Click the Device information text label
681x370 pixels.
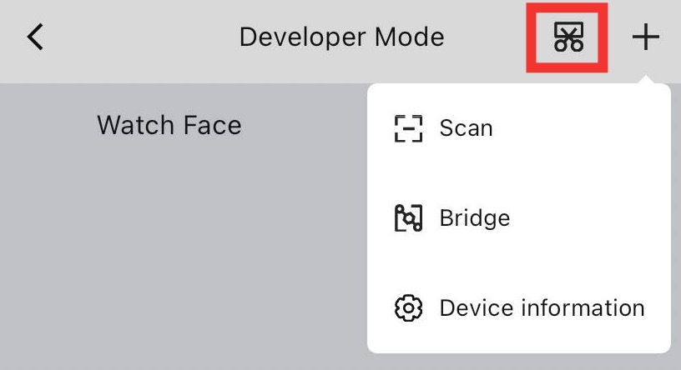542,308
